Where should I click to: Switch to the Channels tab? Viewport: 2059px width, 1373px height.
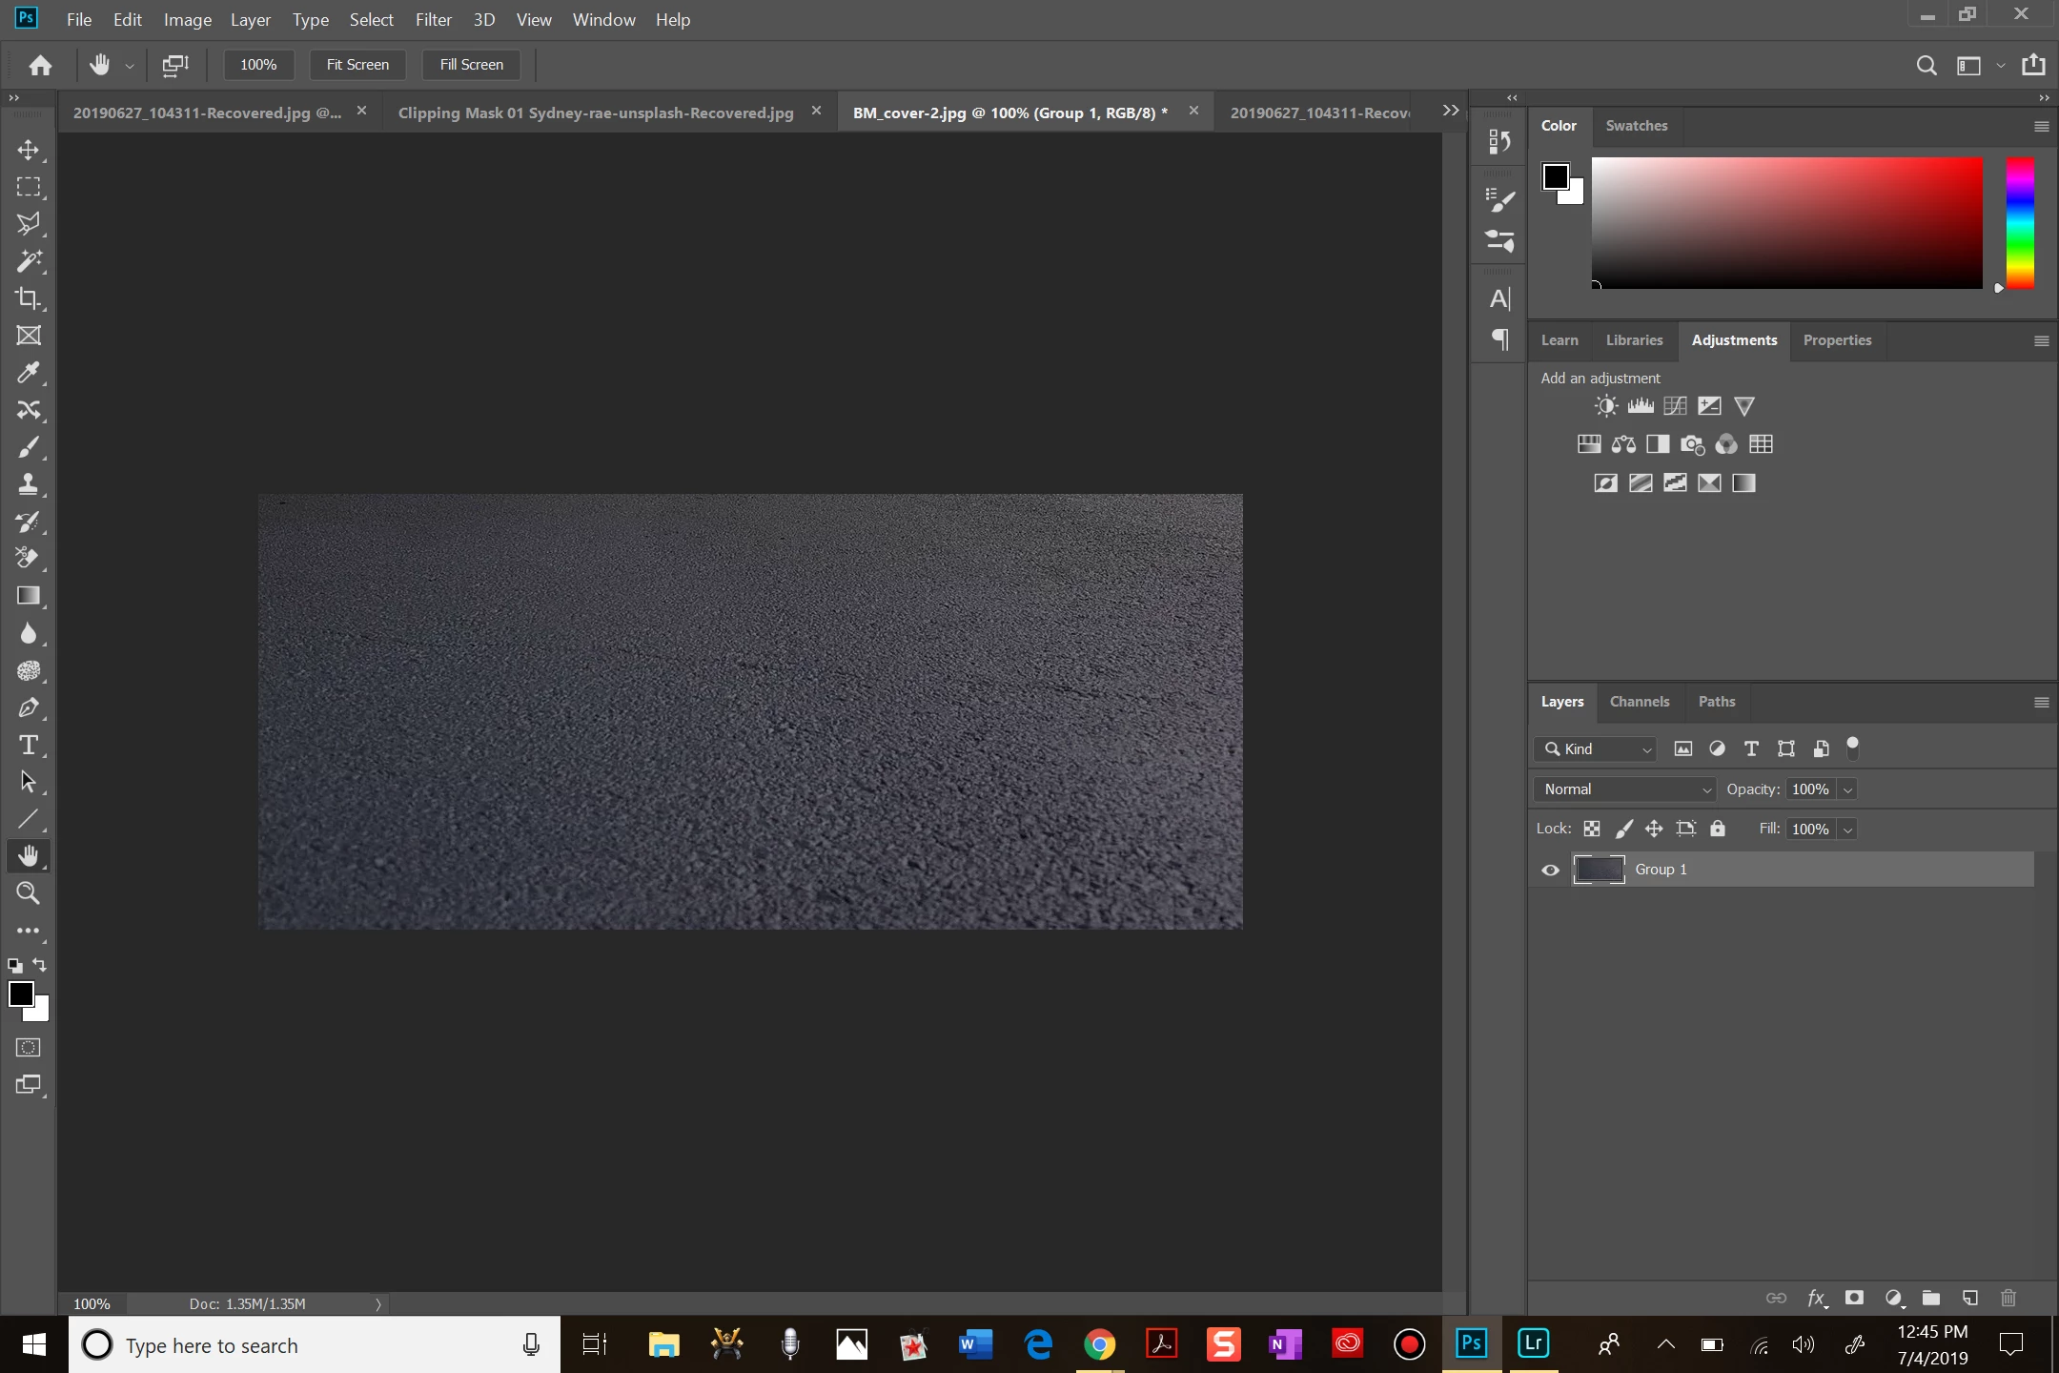pos(1639,702)
